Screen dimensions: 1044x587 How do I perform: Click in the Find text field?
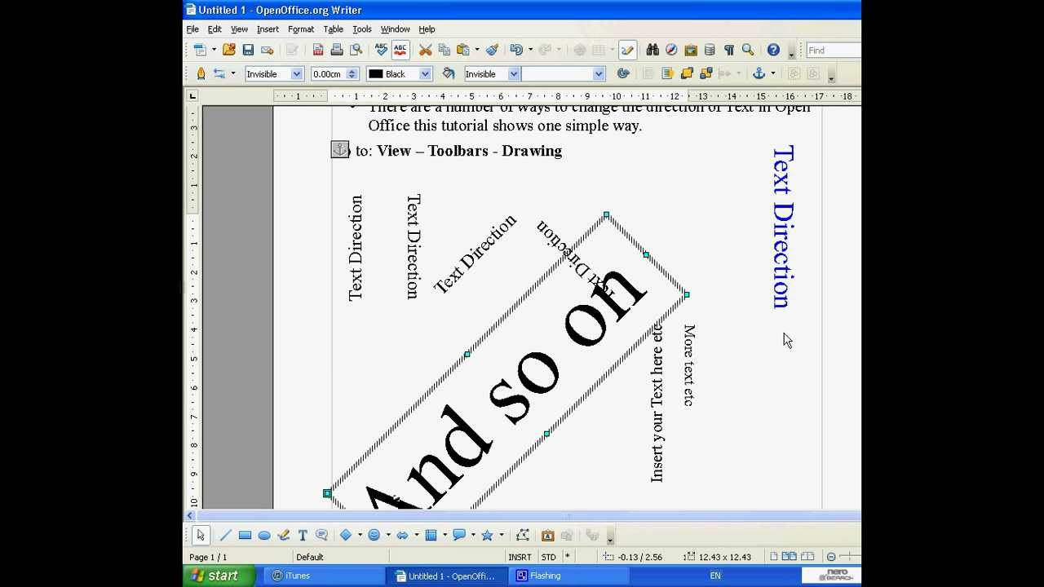coord(833,51)
